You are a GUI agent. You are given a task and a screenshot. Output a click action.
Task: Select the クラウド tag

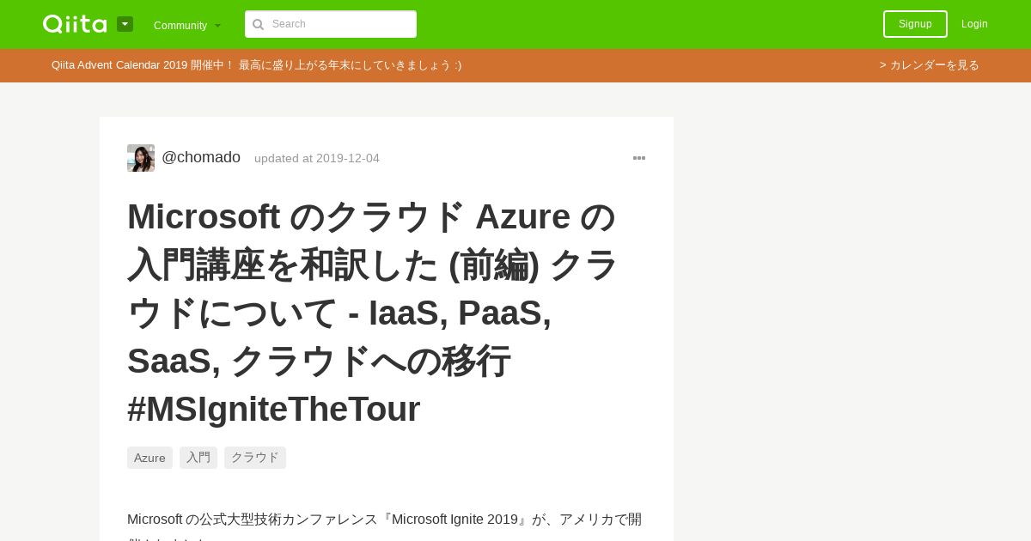click(255, 458)
